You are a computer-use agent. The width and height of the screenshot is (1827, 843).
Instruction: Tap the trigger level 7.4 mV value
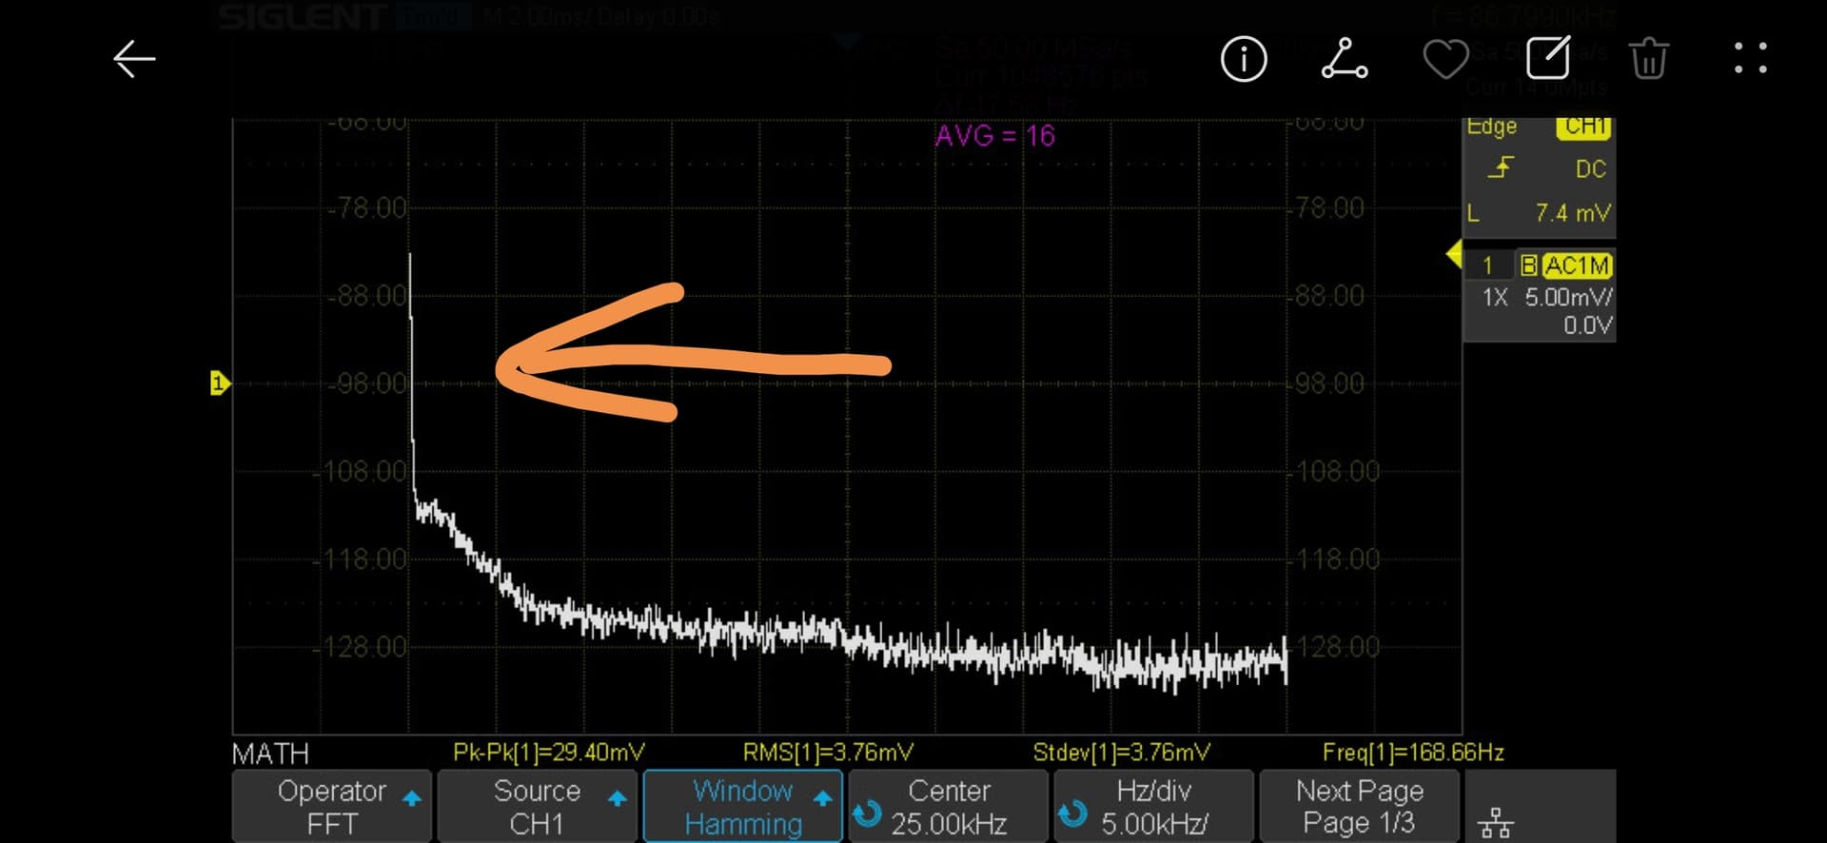[1573, 213]
